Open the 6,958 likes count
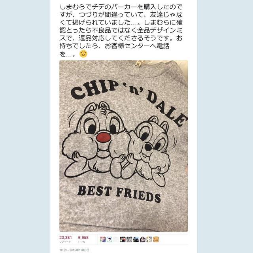This screenshot has height=253, width=253. [83, 238]
